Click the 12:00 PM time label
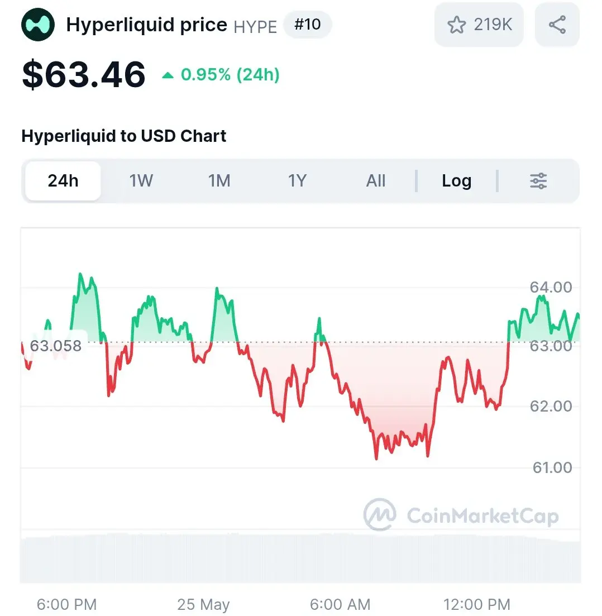Viewport: 602px width, 616px height. pos(477,604)
